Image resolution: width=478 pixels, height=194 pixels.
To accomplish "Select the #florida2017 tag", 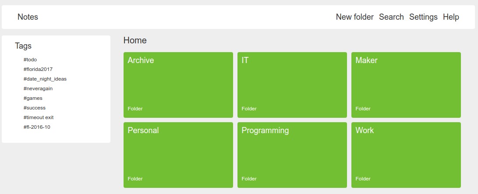I will point(38,69).
